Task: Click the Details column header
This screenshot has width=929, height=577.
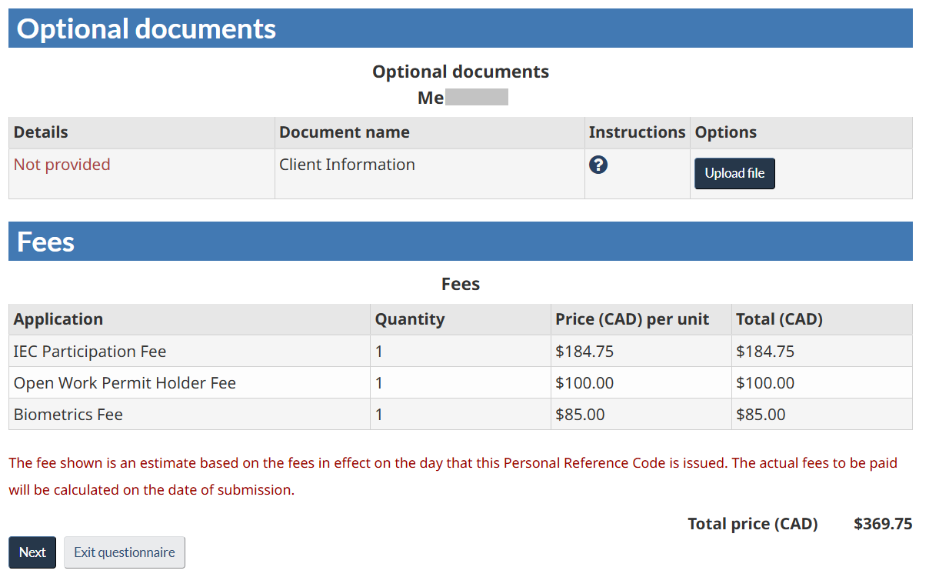Action: pos(41,132)
